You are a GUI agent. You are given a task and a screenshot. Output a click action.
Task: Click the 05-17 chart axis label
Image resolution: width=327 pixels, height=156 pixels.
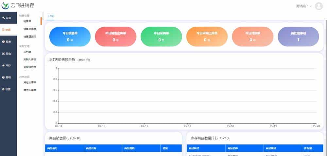(187, 126)
